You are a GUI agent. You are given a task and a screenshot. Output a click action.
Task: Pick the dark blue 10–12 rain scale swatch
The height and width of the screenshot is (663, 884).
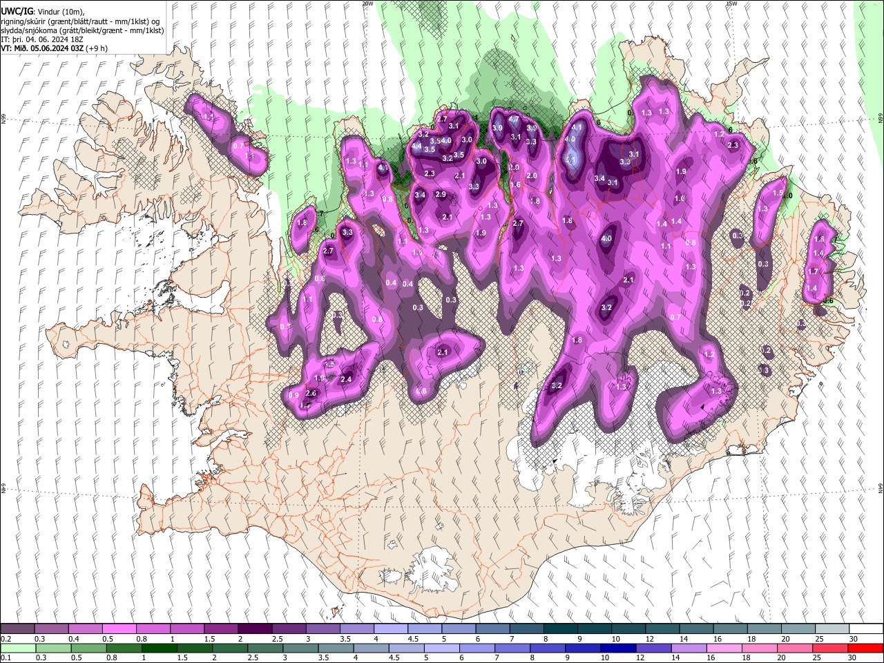[x=617, y=648]
